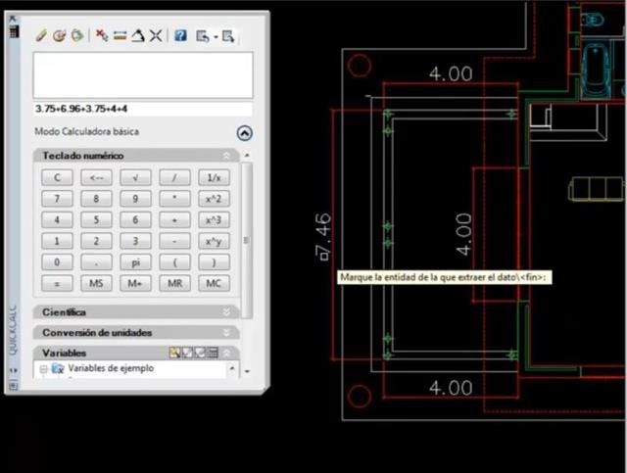The width and height of the screenshot is (627, 473).
Task: Click the number 8 key
Action: pos(96,199)
